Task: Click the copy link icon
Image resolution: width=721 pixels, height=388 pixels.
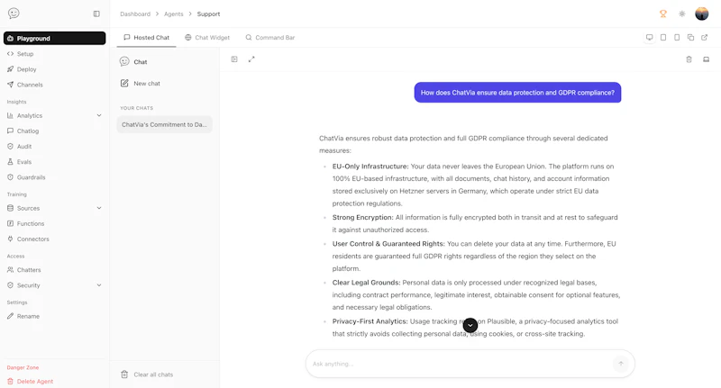Action: pyautogui.click(x=690, y=37)
